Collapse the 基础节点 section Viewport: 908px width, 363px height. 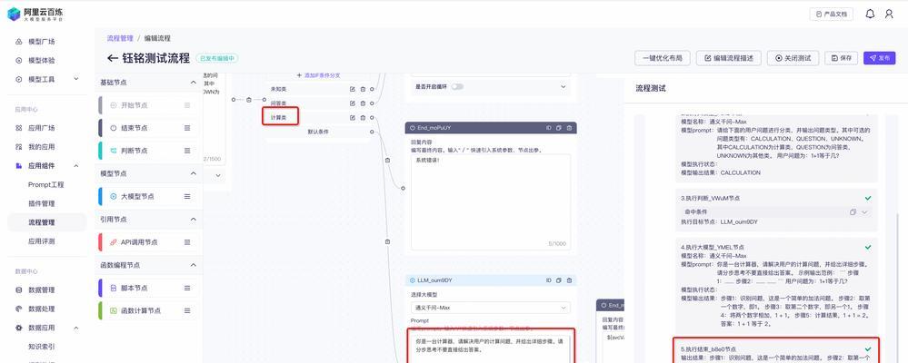[194, 83]
